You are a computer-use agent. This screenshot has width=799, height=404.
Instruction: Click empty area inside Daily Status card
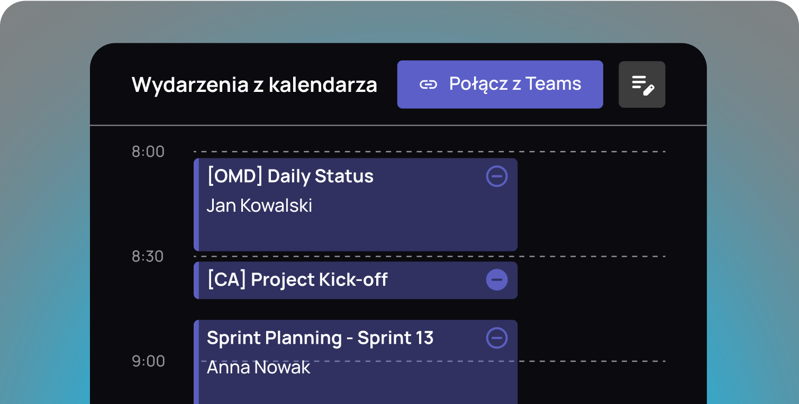click(x=356, y=232)
